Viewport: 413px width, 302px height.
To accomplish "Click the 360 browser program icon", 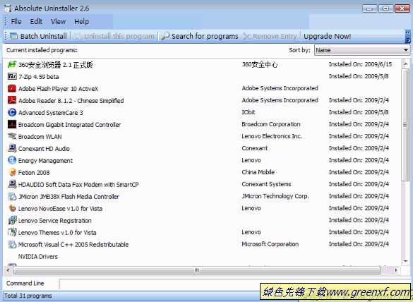I will [12, 64].
